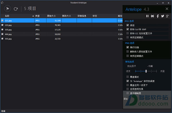The image size is (172, 113).
Task: Enable 移除 ICC 色彩配置文件 checkbox
Action: [x=128, y=33]
